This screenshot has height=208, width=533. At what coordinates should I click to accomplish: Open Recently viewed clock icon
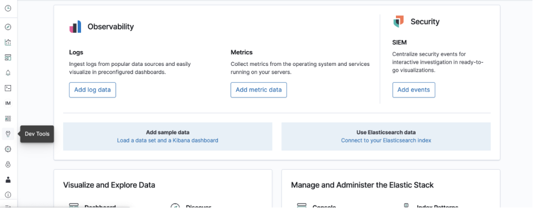click(x=8, y=8)
